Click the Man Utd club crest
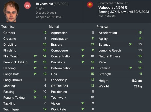Image resolution: width=151 pixels, height=112 pixels. pyautogui.click(x=90, y=5)
